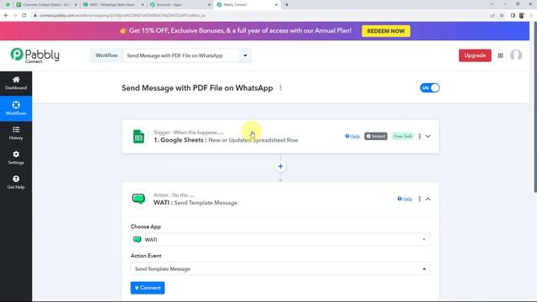Collapse the WATI action step
Viewport: 537px width, 302px height.
pos(428,199)
